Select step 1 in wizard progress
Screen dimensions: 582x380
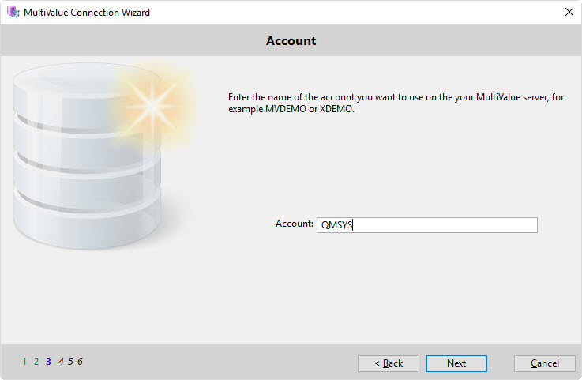(x=24, y=361)
